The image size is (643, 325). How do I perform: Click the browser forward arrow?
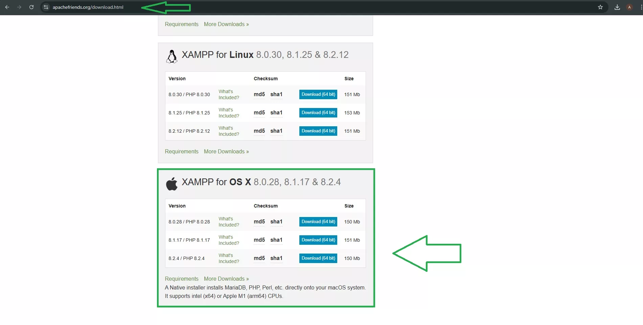19,7
